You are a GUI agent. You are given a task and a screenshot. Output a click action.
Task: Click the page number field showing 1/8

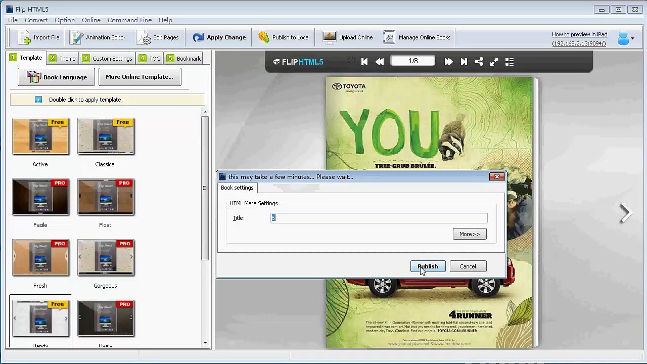point(413,61)
